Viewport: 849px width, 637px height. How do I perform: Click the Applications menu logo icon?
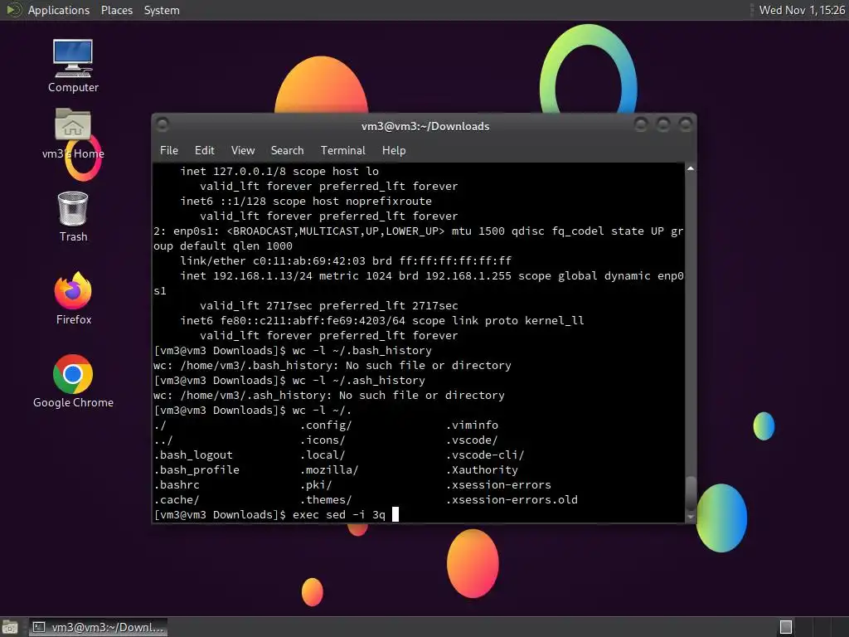pos(13,10)
